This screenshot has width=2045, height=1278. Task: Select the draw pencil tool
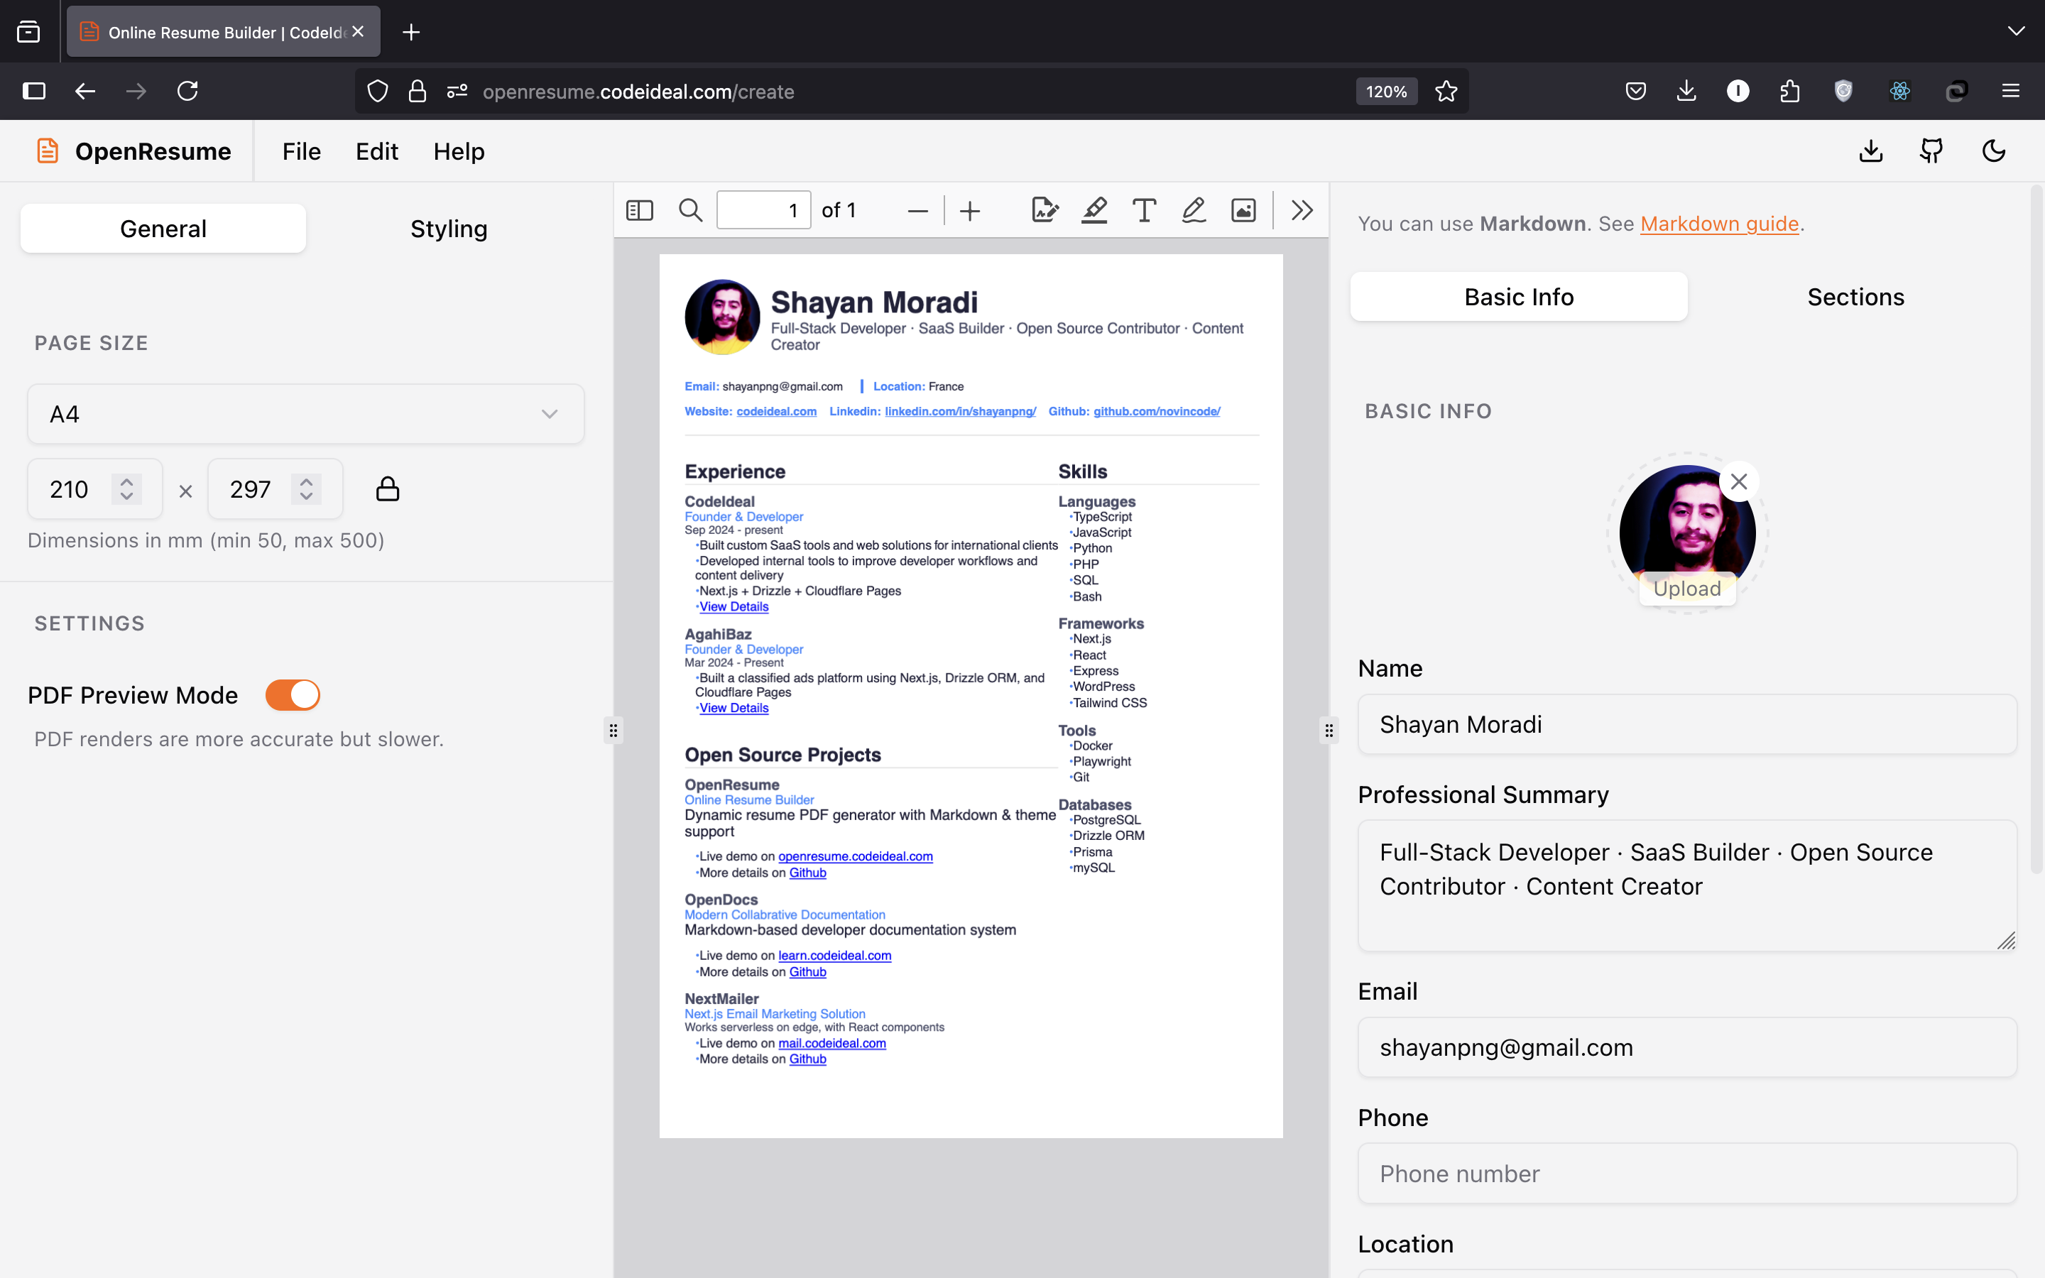click(x=1193, y=210)
